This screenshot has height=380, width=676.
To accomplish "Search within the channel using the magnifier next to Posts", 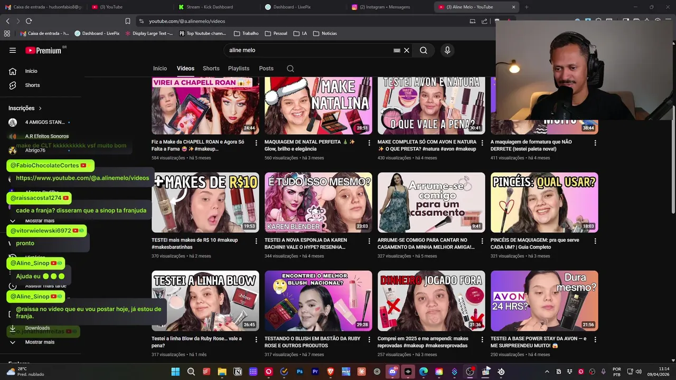I will pos(290,69).
